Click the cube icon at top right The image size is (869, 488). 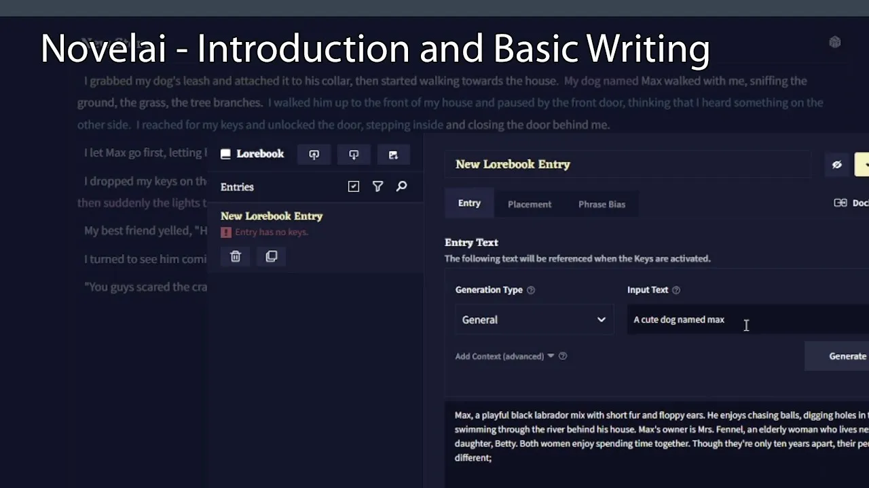click(835, 42)
